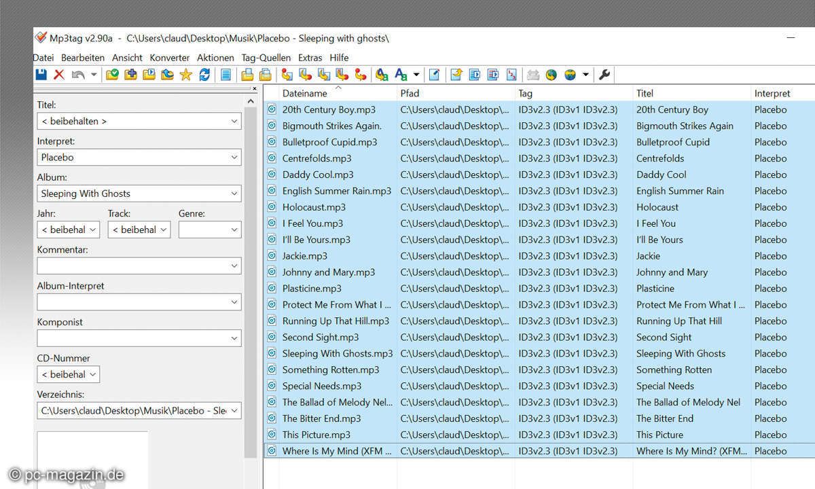
Task: Click the Text file to Tag converter icon
Action: (x=342, y=75)
